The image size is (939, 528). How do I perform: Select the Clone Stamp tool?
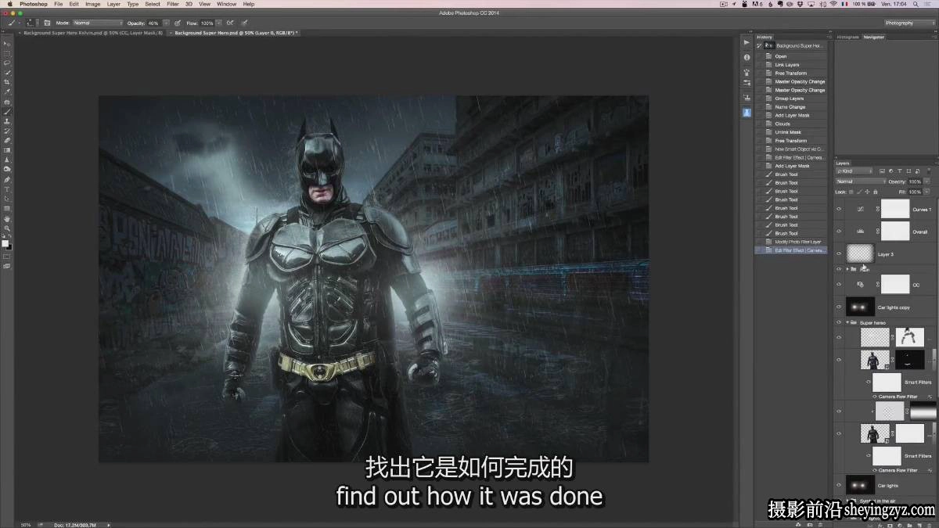[x=7, y=121]
